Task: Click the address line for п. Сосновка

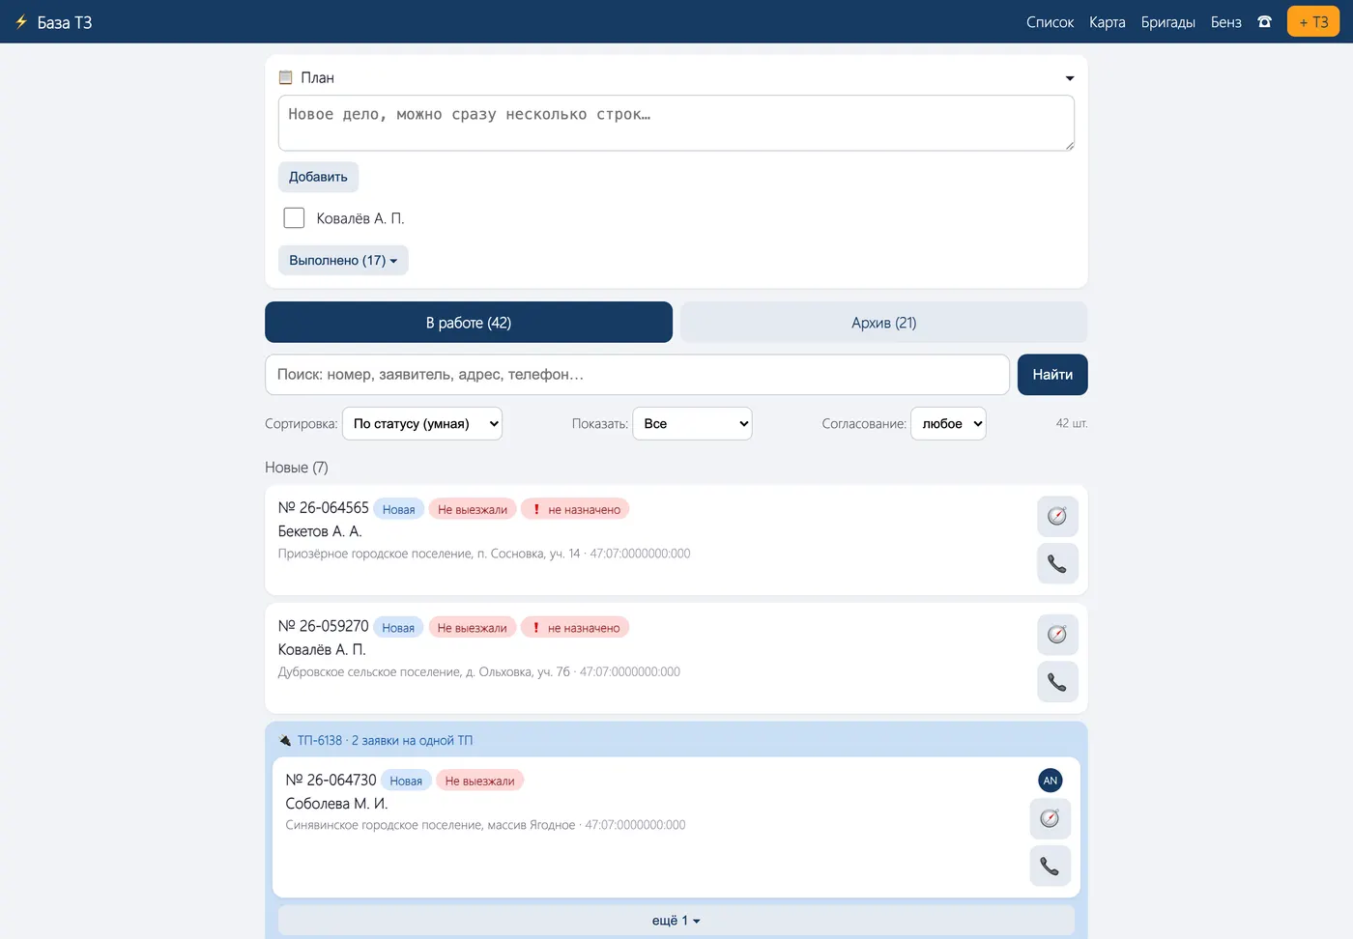Action: [x=484, y=554]
